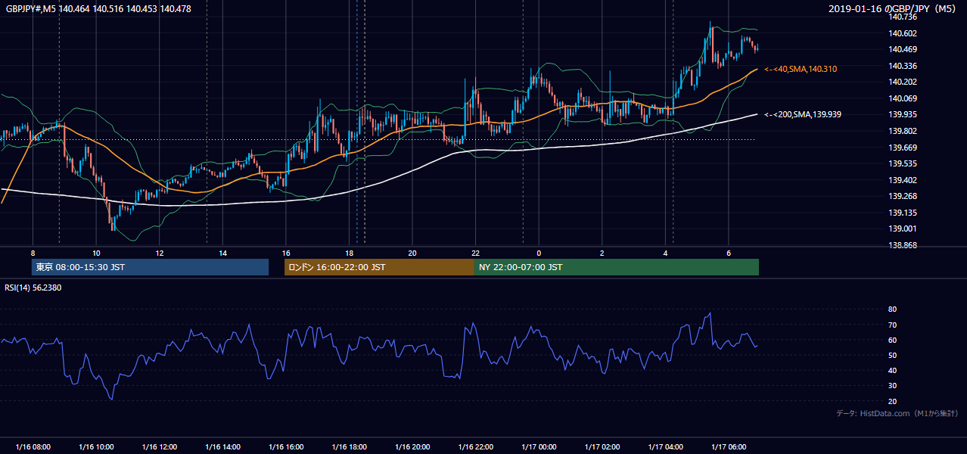Click price axis value 139.802
The image size is (967, 454).
pos(903,131)
